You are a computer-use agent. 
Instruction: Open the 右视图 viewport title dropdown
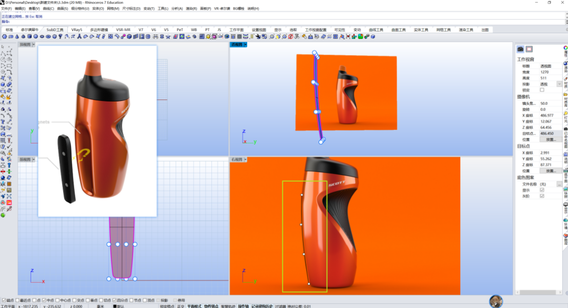(245, 160)
